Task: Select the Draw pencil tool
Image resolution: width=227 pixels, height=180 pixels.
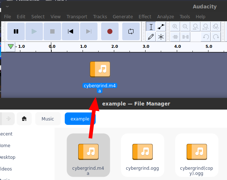Action: pos(151,37)
